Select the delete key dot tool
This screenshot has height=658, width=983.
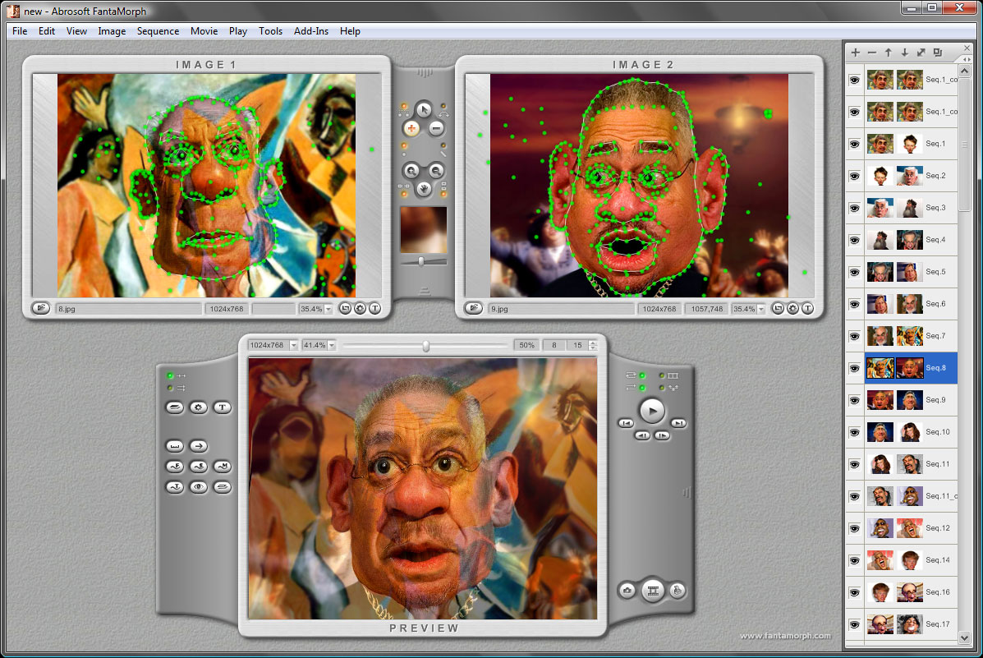click(436, 129)
